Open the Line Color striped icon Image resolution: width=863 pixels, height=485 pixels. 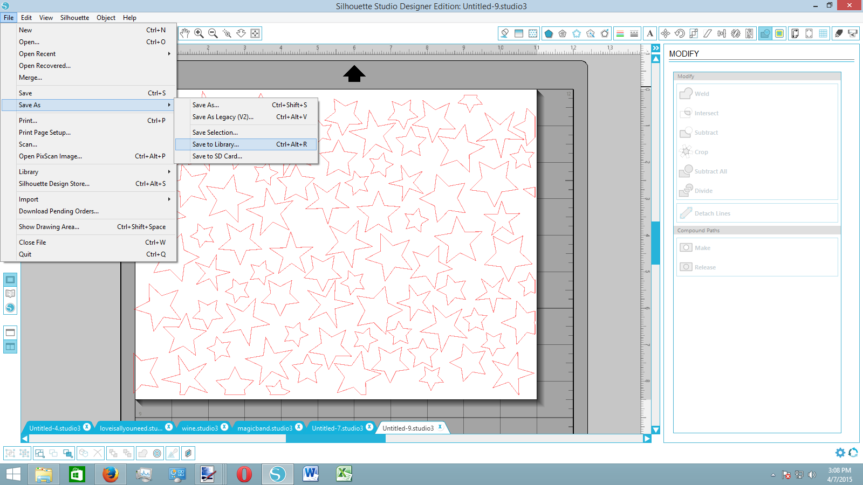[x=620, y=33]
